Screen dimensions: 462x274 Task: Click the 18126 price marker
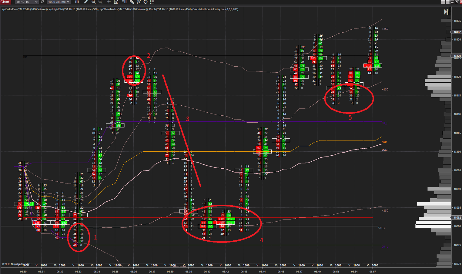457,56
